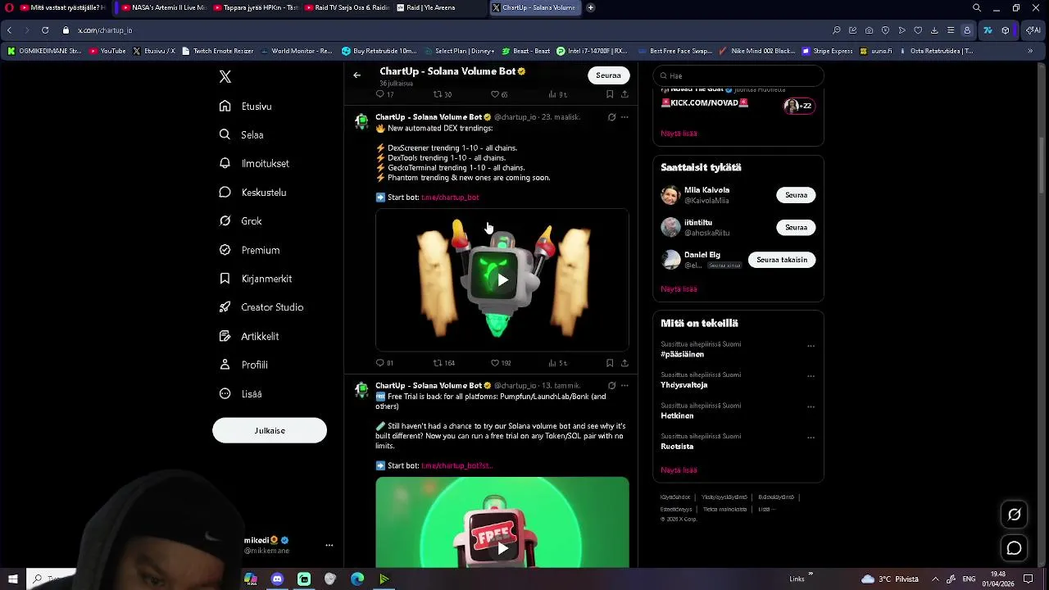Open Selaa explore page
The image size is (1049, 590).
pyautogui.click(x=241, y=135)
